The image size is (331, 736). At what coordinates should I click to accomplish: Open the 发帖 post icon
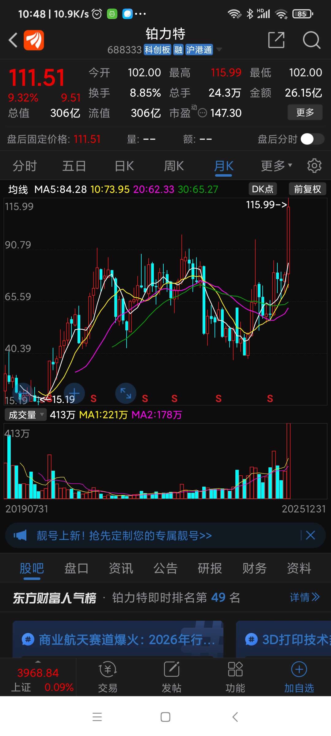point(171,677)
